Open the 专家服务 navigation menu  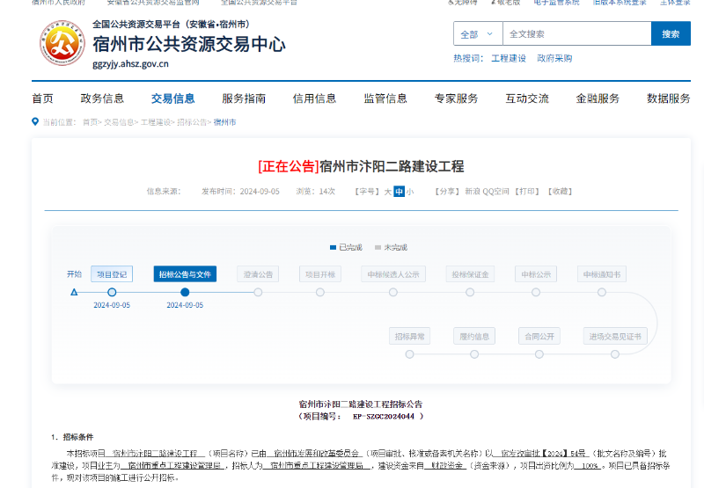coord(456,98)
